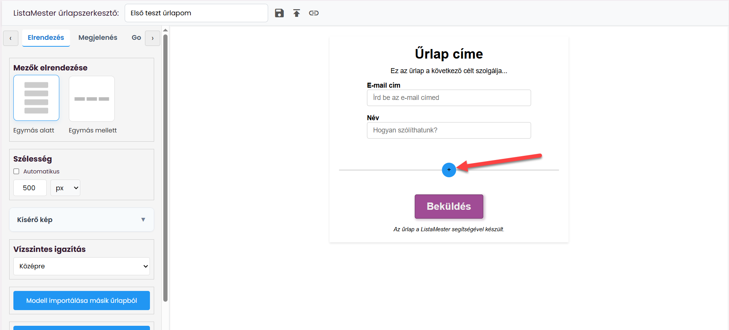Click the save floppy disk icon

tap(279, 13)
